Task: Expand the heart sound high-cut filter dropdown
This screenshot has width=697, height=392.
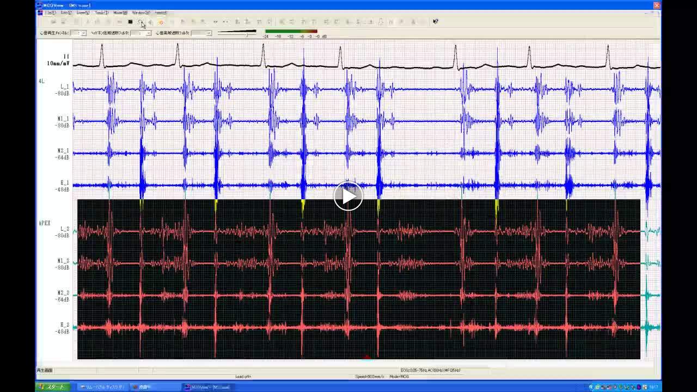Action: (x=208, y=33)
